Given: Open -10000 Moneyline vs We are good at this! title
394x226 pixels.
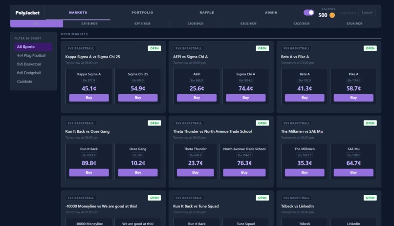Looking at the screenshot, I should point(101,206).
